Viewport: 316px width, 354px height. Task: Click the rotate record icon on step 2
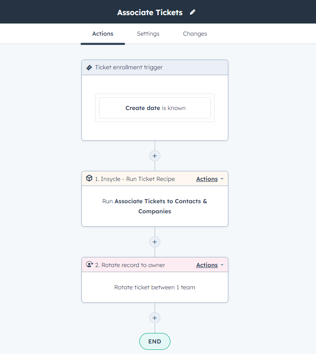(x=89, y=264)
